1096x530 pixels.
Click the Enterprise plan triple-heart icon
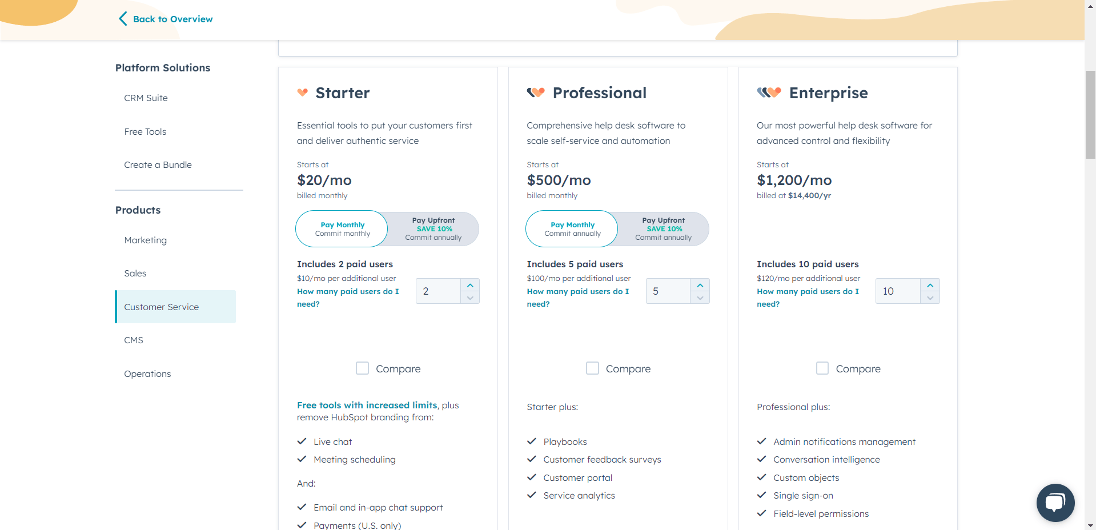tap(768, 92)
